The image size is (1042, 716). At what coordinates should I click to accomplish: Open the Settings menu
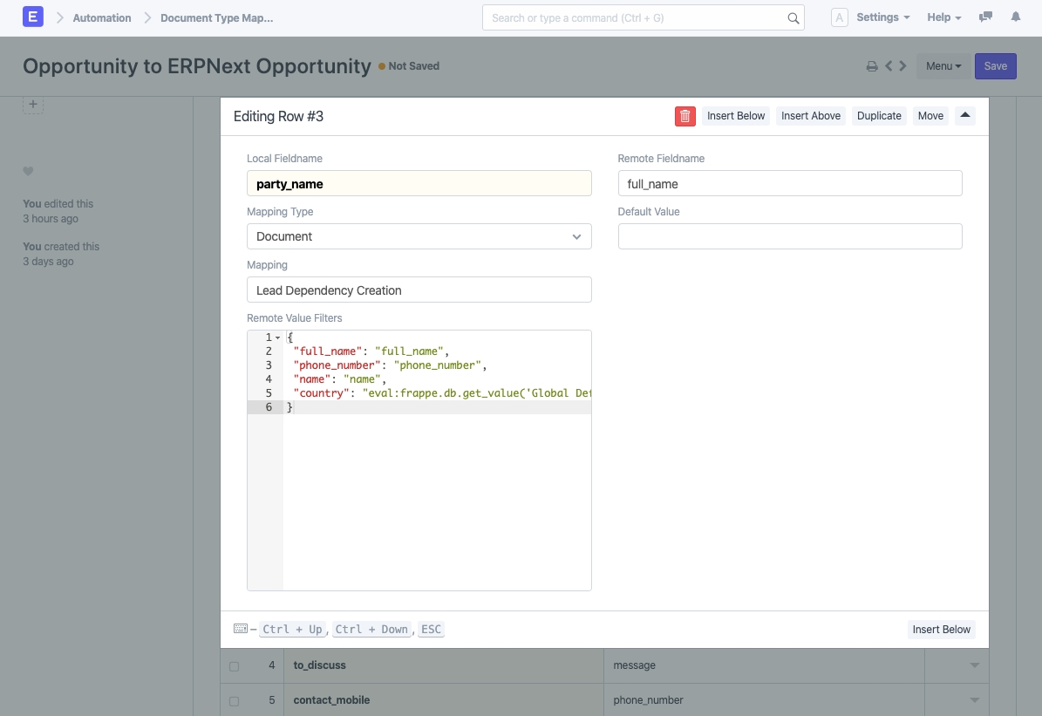click(882, 17)
